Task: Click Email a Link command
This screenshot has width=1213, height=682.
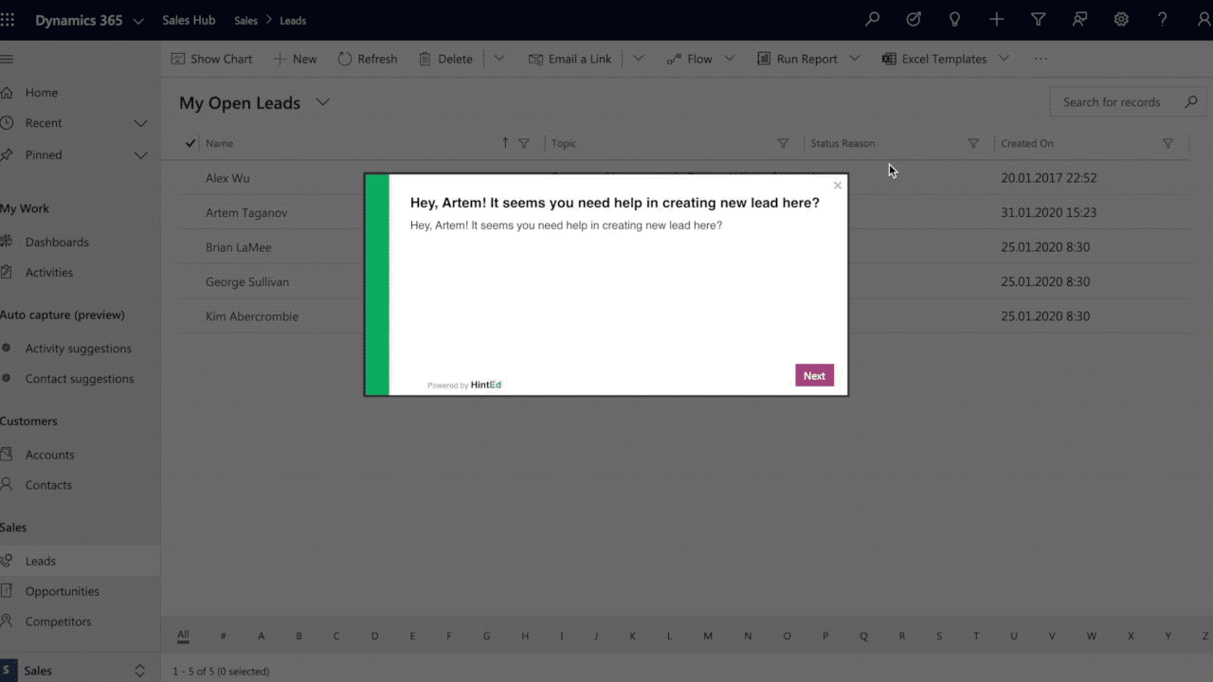Action: [570, 59]
